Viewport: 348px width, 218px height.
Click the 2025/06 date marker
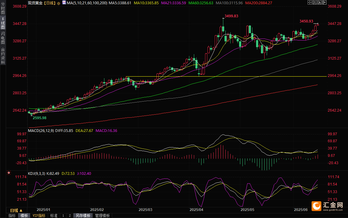pyautogui.click(x=301, y=209)
